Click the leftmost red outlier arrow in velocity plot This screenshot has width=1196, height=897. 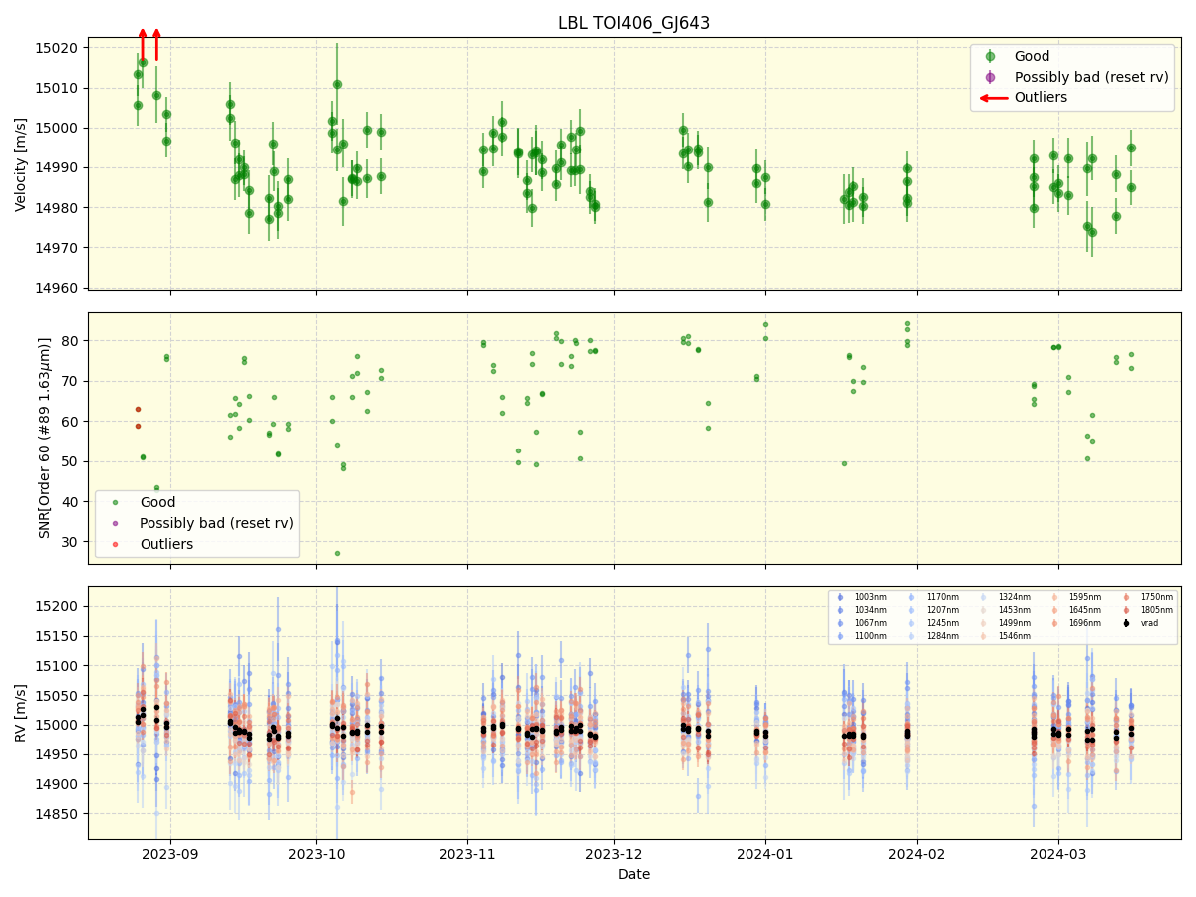pyautogui.click(x=143, y=44)
